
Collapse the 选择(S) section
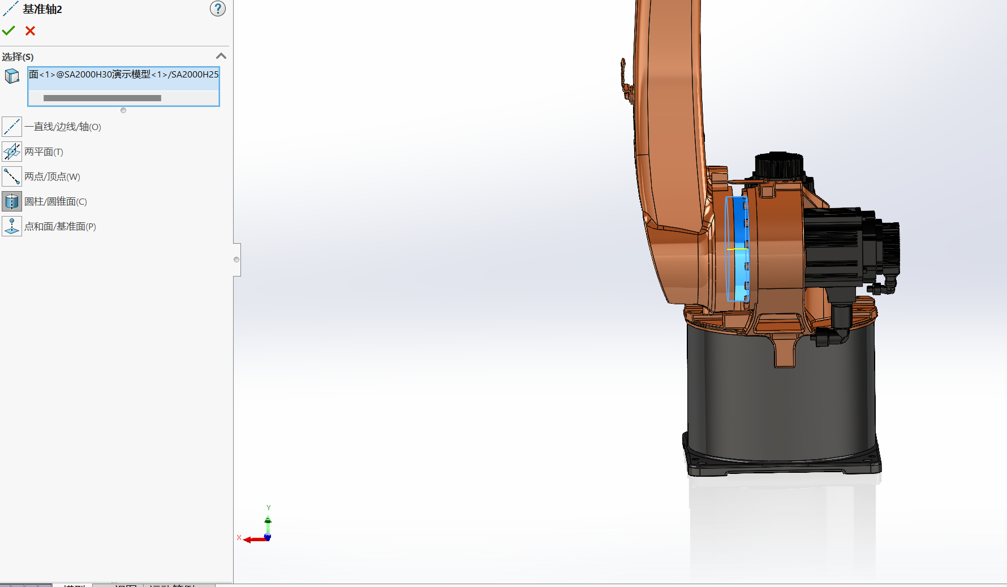click(221, 56)
